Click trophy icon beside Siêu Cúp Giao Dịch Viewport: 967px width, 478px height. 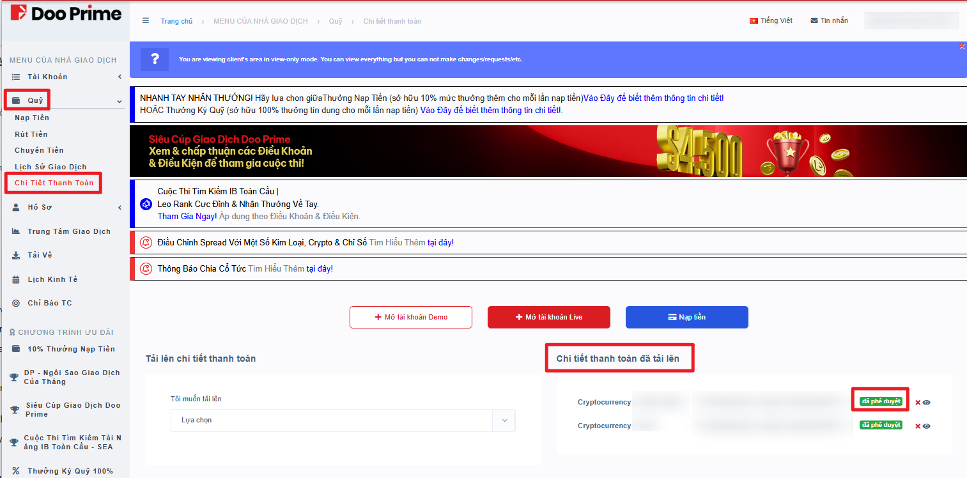coord(14,410)
